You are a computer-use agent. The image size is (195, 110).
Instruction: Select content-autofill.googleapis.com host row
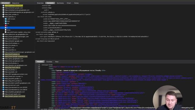tap(18, 83)
